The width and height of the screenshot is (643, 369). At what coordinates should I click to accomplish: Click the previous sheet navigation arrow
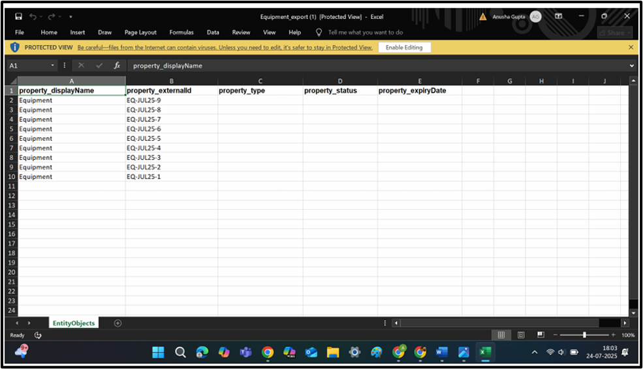[17, 323]
